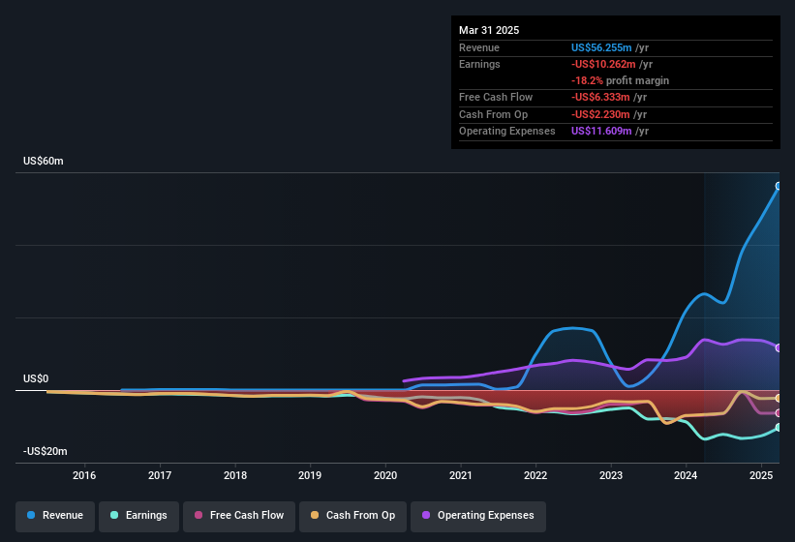
Task: Click the US$56.255m revenue value in tooltip
Action: (601, 47)
